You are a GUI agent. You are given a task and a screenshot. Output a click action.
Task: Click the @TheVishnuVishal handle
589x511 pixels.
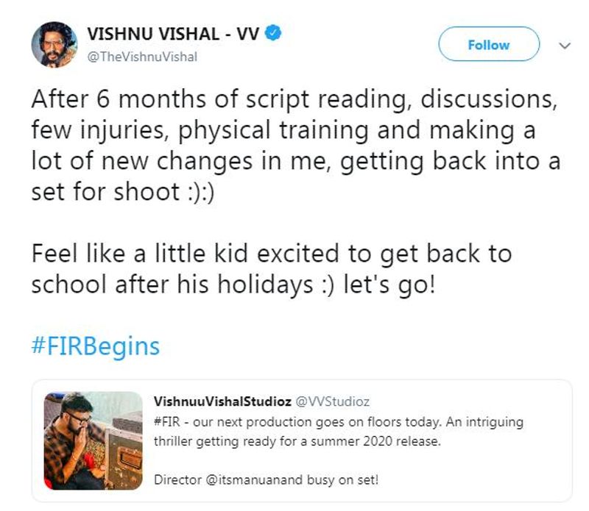(x=142, y=57)
